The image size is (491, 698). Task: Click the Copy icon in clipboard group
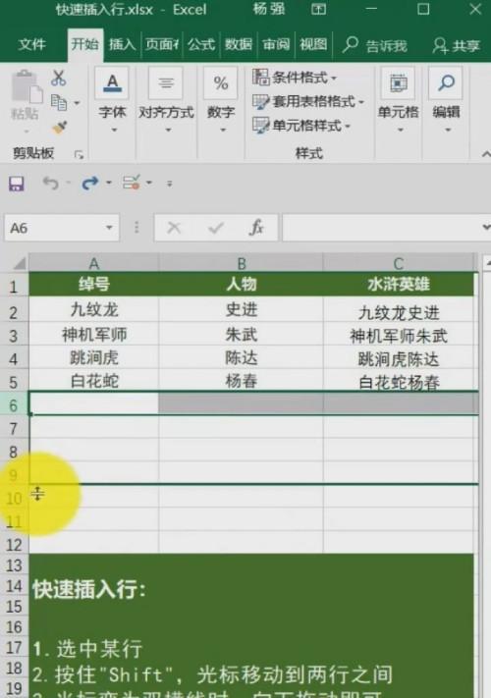59,103
